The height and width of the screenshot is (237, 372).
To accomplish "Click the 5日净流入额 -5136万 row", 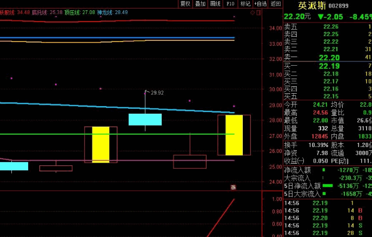I will tap(328, 186).
